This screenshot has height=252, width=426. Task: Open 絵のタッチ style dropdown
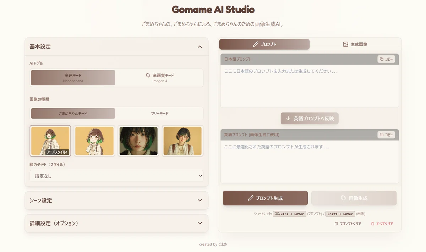tap(116, 176)
